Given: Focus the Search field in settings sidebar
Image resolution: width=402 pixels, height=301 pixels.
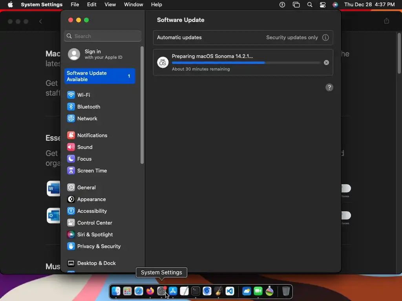Looking at the screenshot, I should pyautogui.click(x=102, y=36).
